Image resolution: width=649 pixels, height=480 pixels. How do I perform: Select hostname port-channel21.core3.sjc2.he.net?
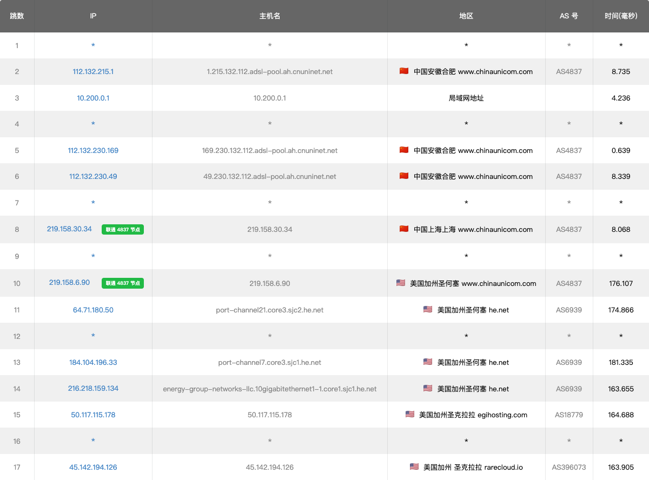click(270, 310)
